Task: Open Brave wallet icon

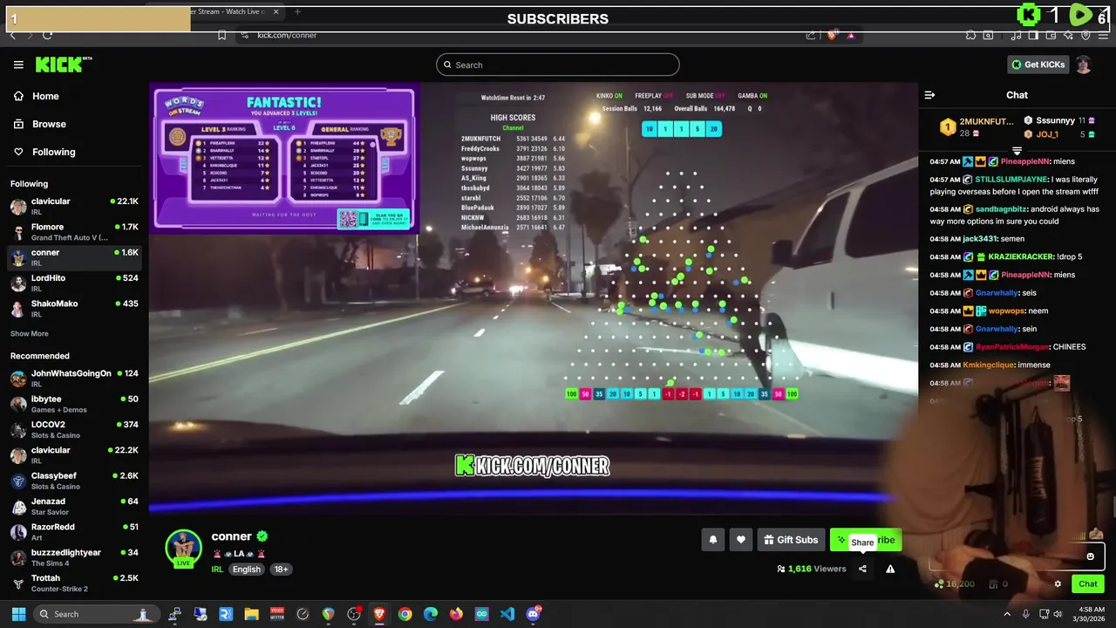Action: 1051,35
